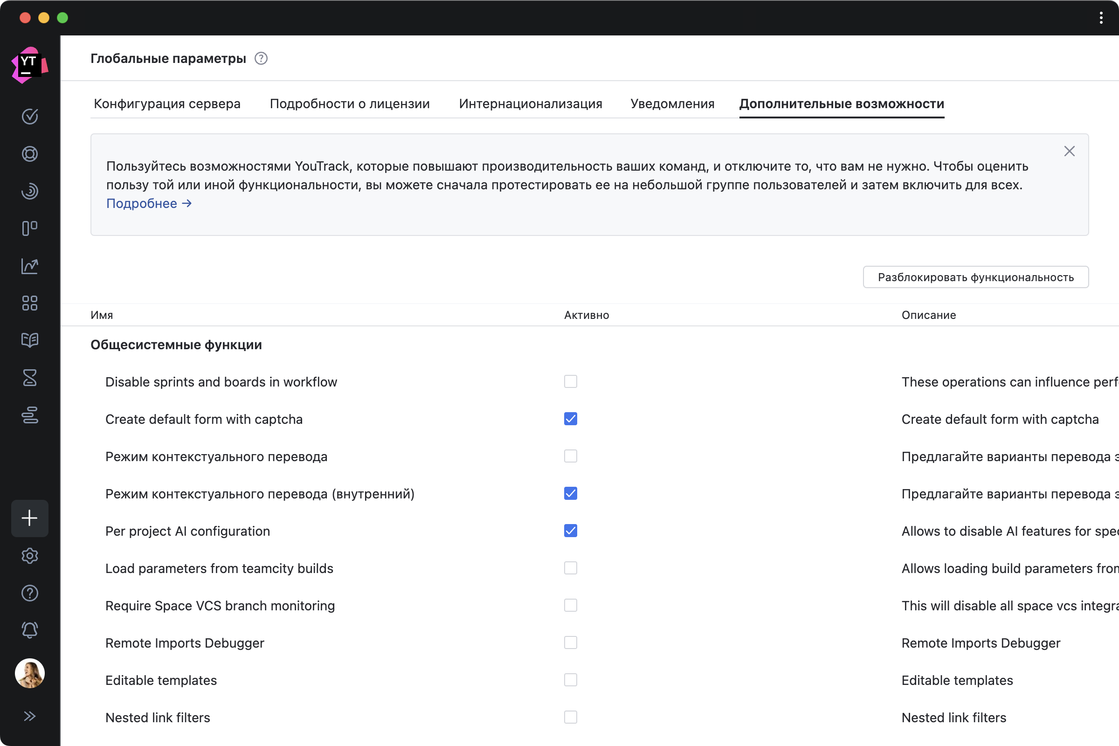Uncheck Create default form with captcha

tap(570, 419)
